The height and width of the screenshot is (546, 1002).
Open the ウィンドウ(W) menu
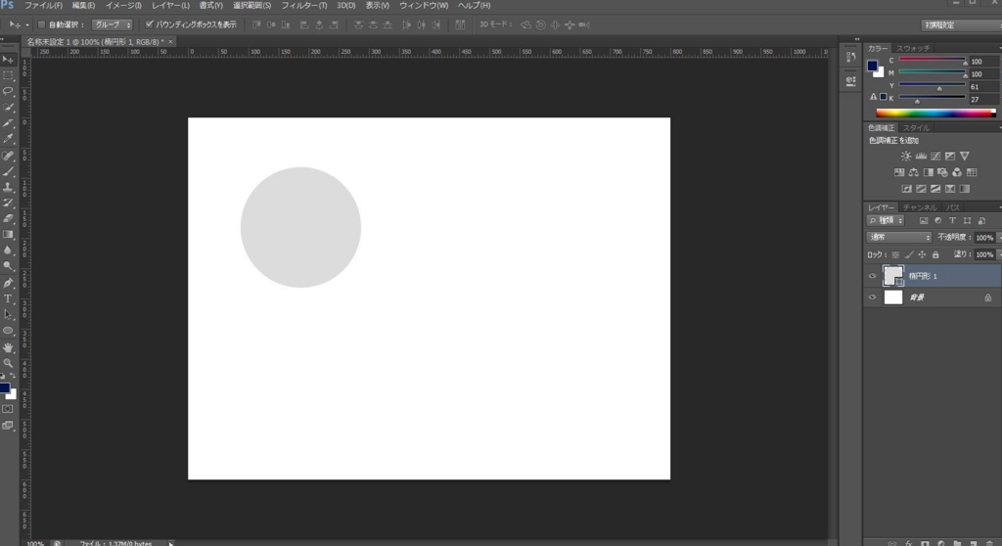click(x=424, y=5)
